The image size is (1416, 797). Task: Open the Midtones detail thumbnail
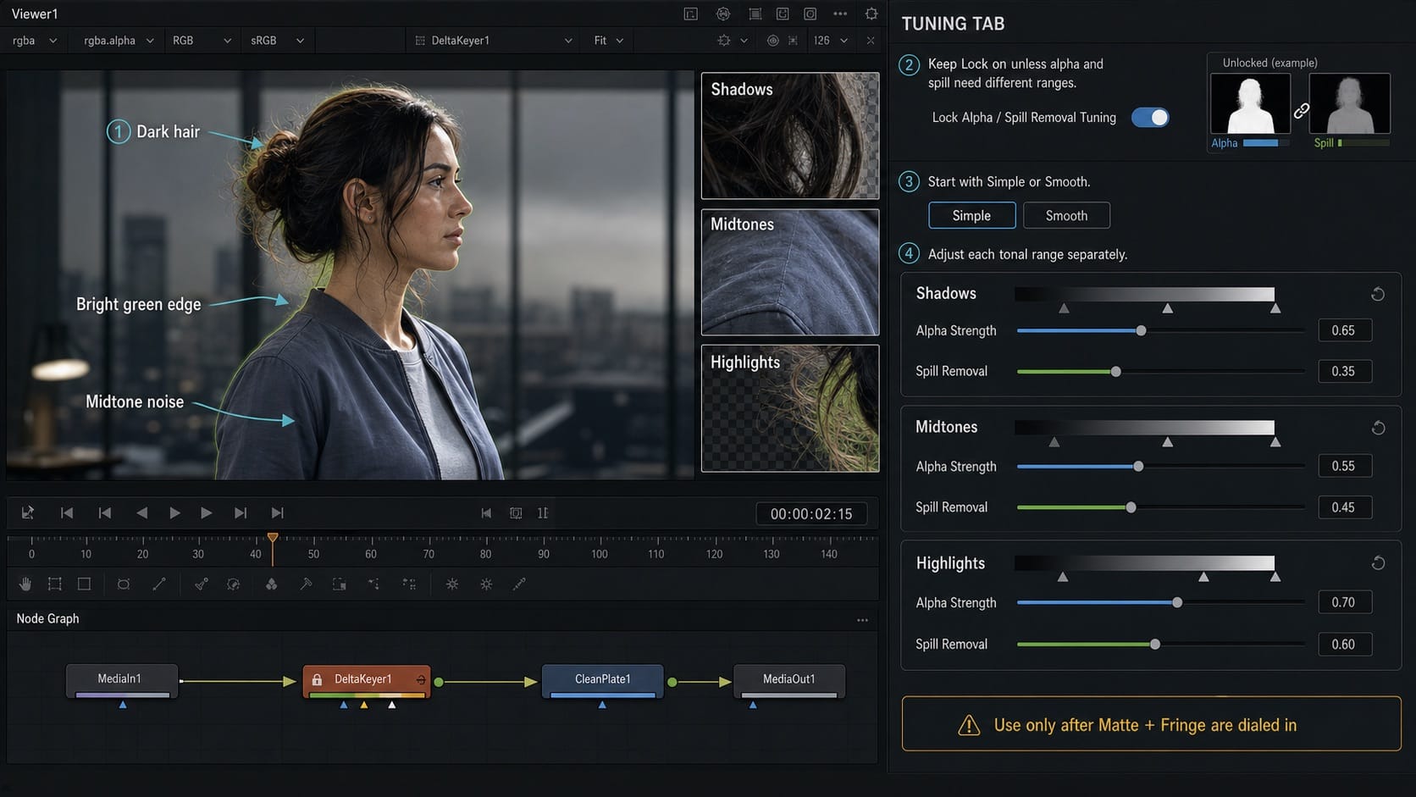point(790,273)
